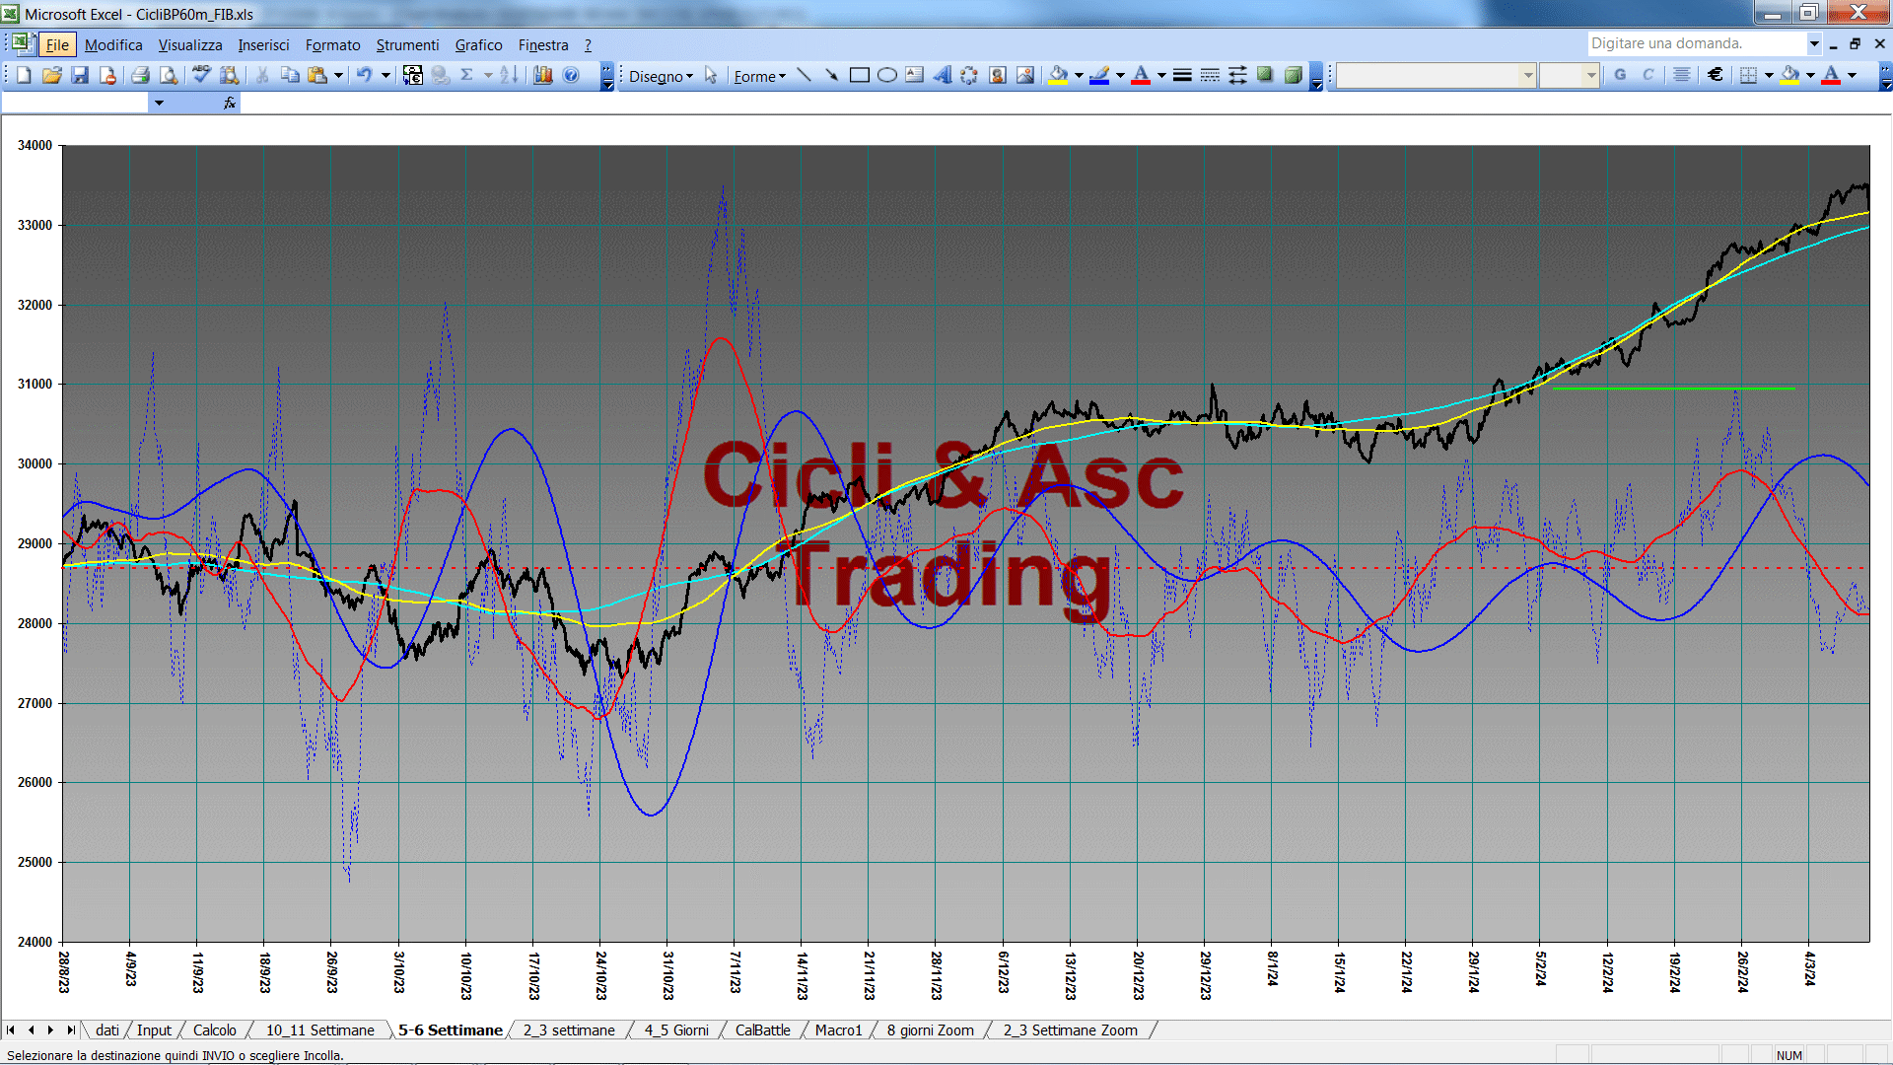Click the Euro conversion icon
The height and width of the screenshot is (1065, 1893).
[413, 75]
